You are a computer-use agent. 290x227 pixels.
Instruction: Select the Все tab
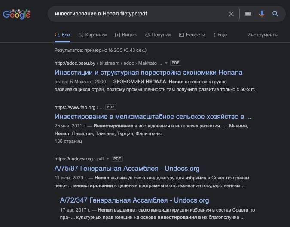click(x=62, y=35)
